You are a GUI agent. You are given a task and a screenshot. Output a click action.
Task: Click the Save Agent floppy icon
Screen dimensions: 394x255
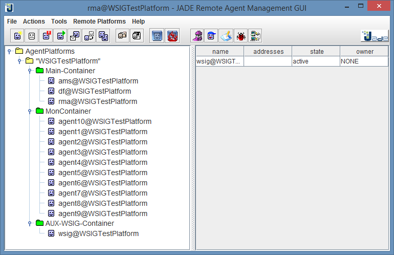tap(137, 36)
